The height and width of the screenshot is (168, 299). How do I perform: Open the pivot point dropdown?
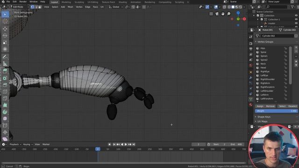tap(127, 7)
